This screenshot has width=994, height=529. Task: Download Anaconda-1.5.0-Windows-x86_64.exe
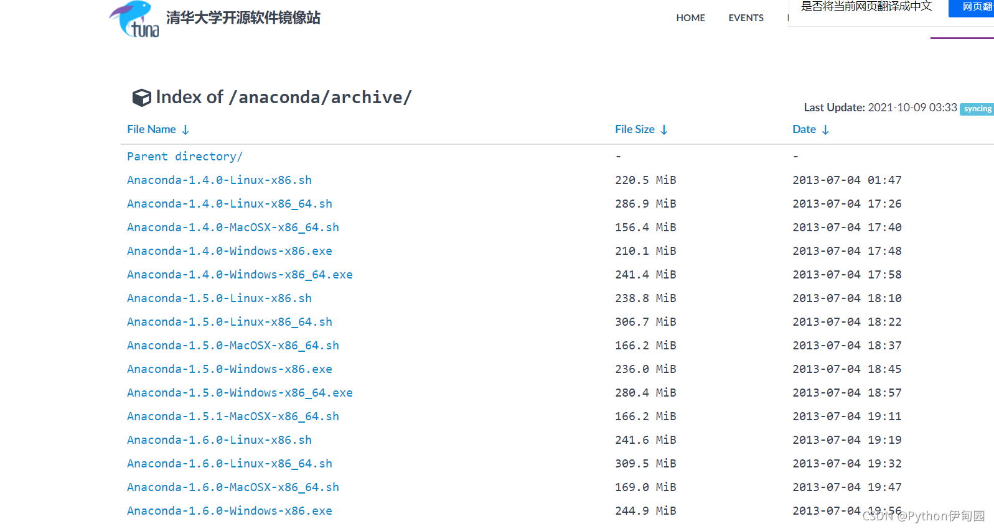(240, 393)
